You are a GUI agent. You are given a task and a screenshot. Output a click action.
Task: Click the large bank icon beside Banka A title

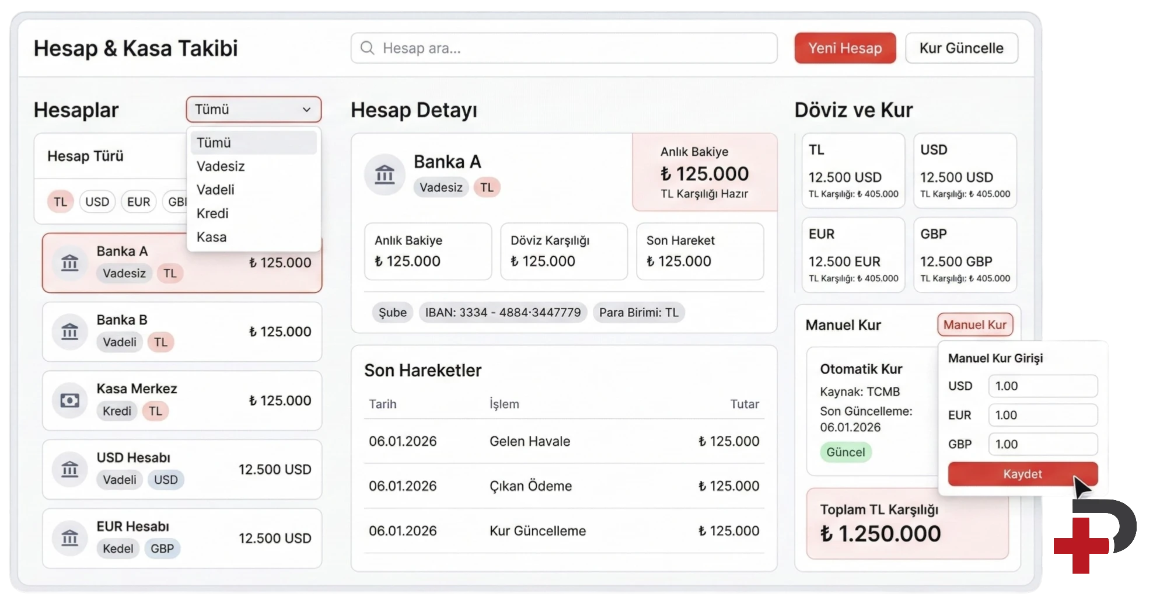[x=385, y=174]
